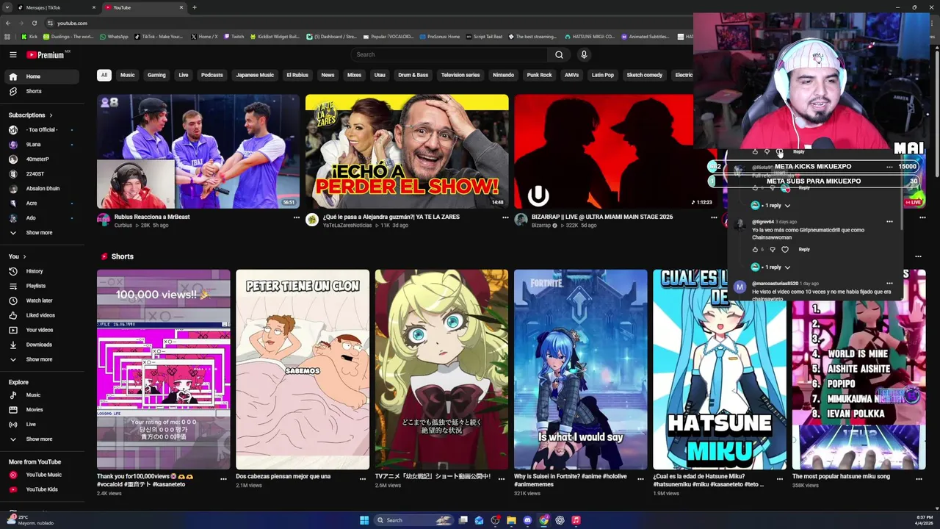Expand Subscriptions section arrow
The image size is (940, 529).
coord(51,115)
